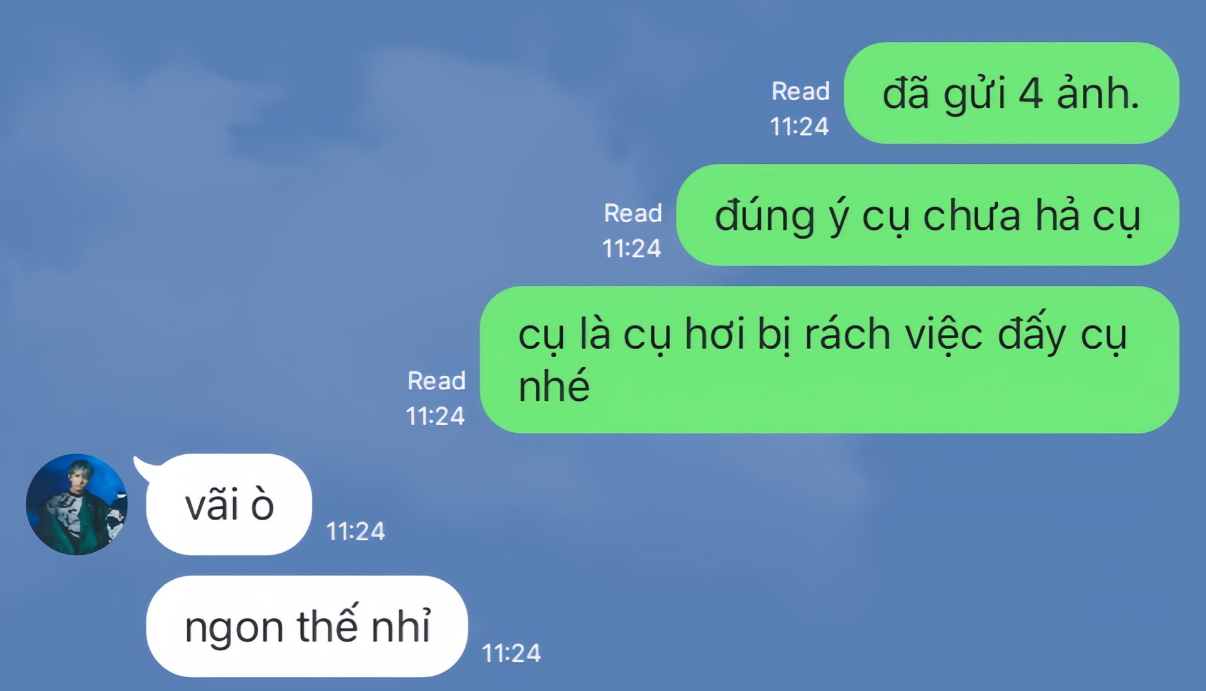
Task: Click the 11:24 time under second Read label
Action: (632, 249)
